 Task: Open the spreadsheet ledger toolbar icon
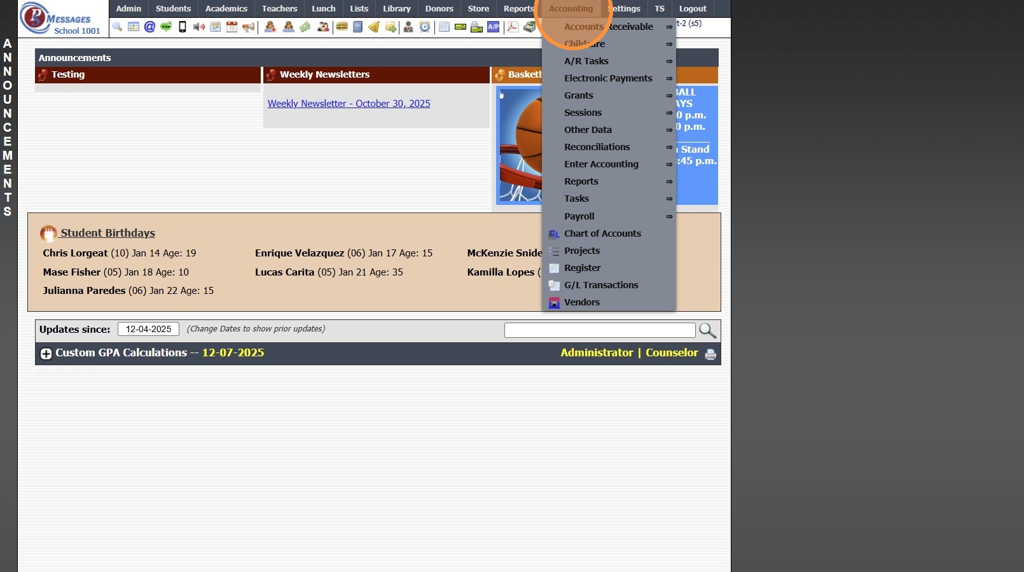[x=444, y=27]
